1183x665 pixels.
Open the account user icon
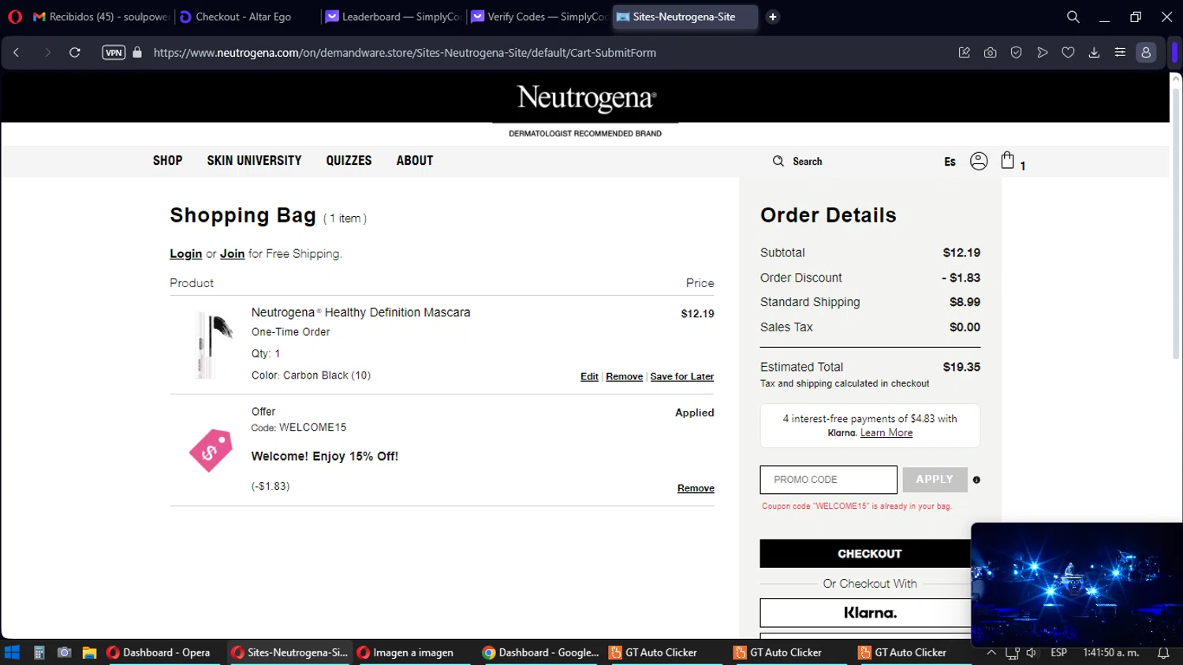(979, 161)
